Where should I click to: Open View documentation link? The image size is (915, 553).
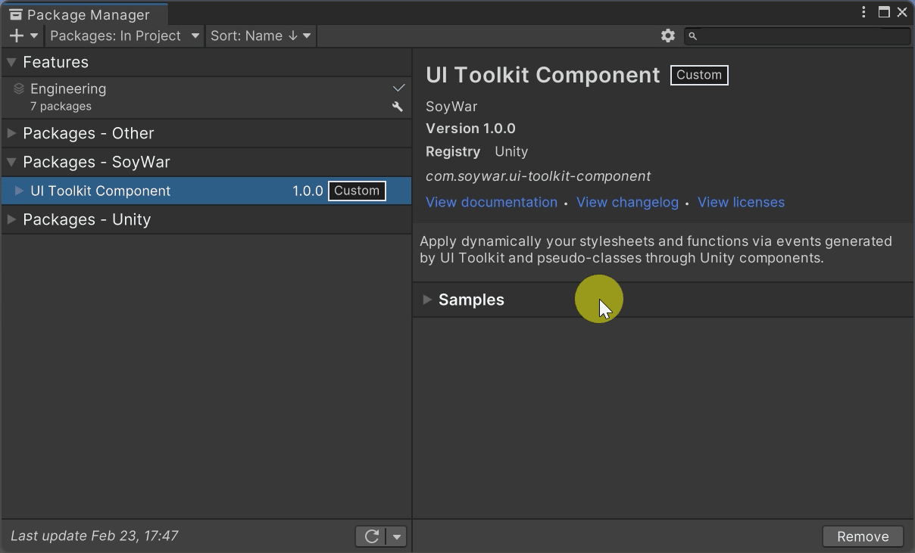(492, 202)
